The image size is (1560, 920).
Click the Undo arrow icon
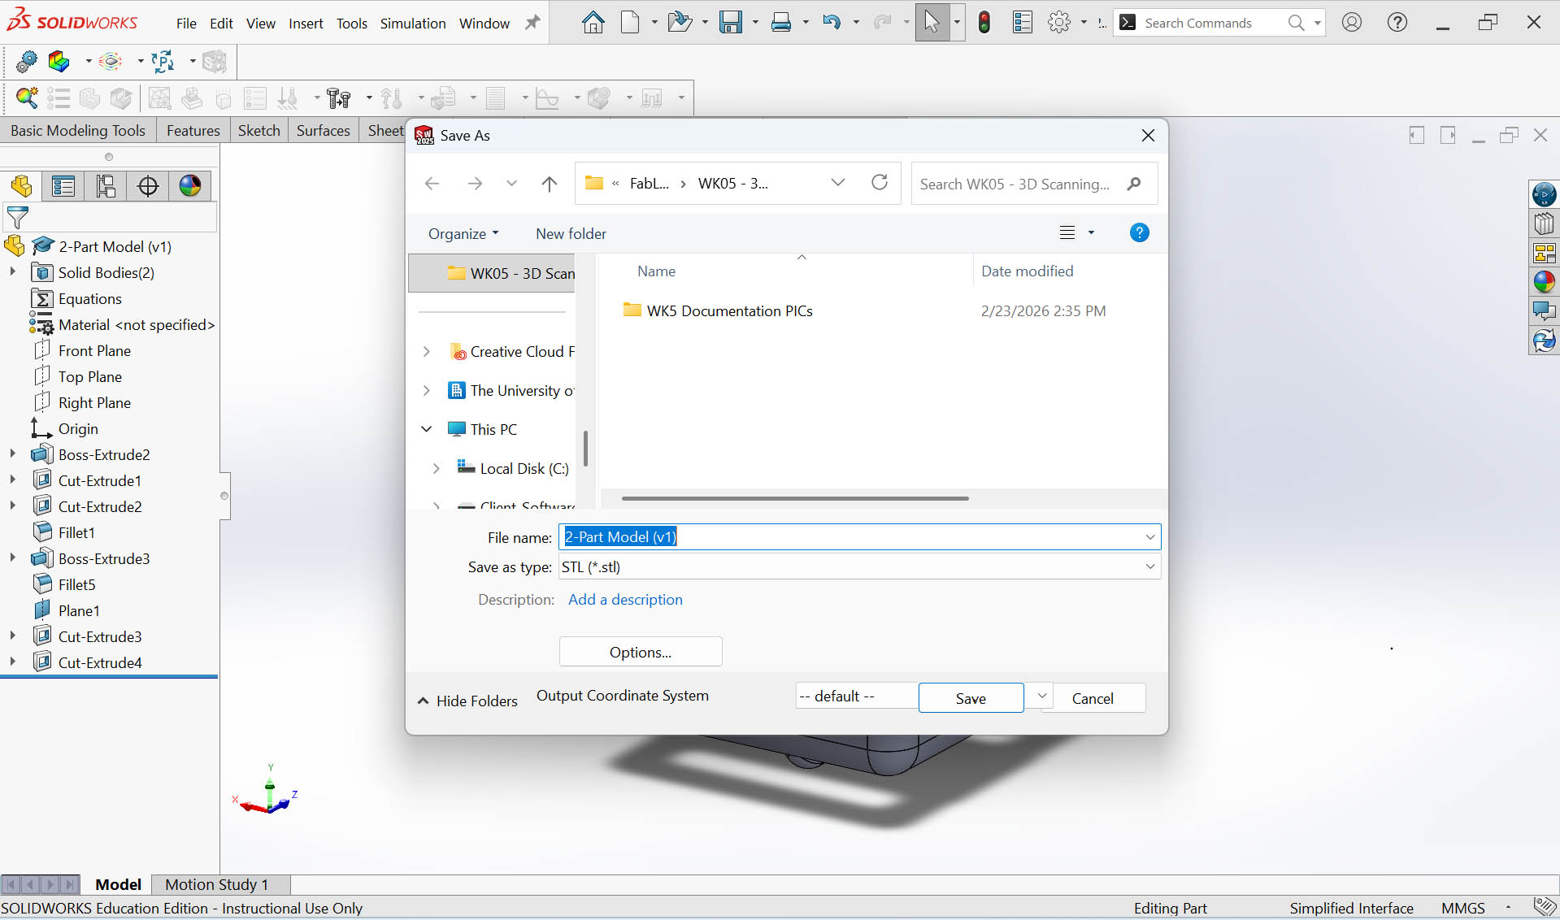coord(831,23)
